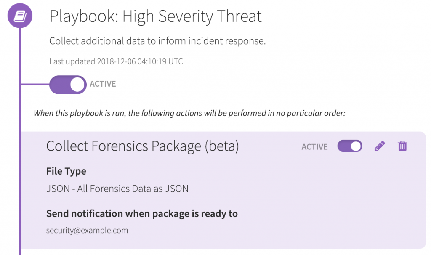Select the Collect Forensics Package (beta) heading

[x=142, y=146]
